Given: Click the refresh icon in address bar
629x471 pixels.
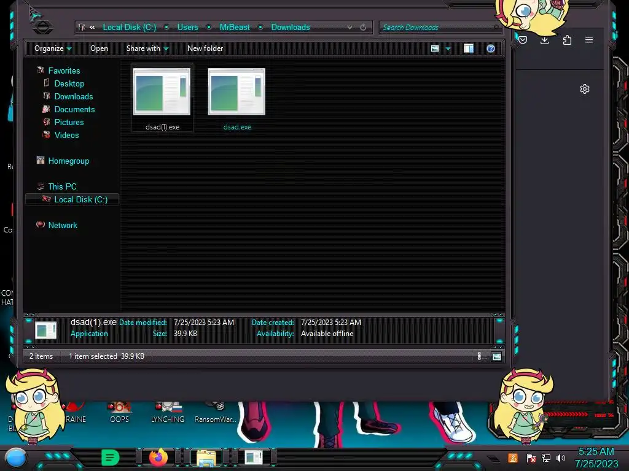Looking at the screenshot, I should pos(362,27).
